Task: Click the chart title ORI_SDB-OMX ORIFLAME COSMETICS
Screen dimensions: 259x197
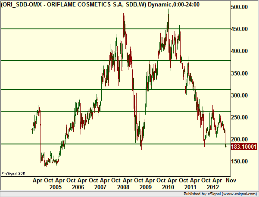Action: point(100,4)
